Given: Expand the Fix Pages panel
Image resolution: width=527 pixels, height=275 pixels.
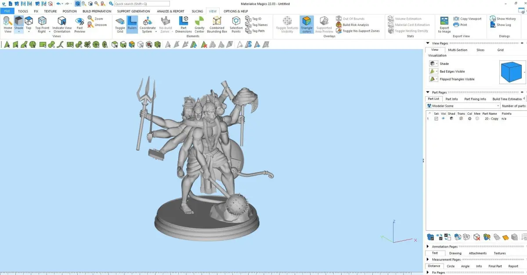Looking at the screenshot, I should pos(428,272).
